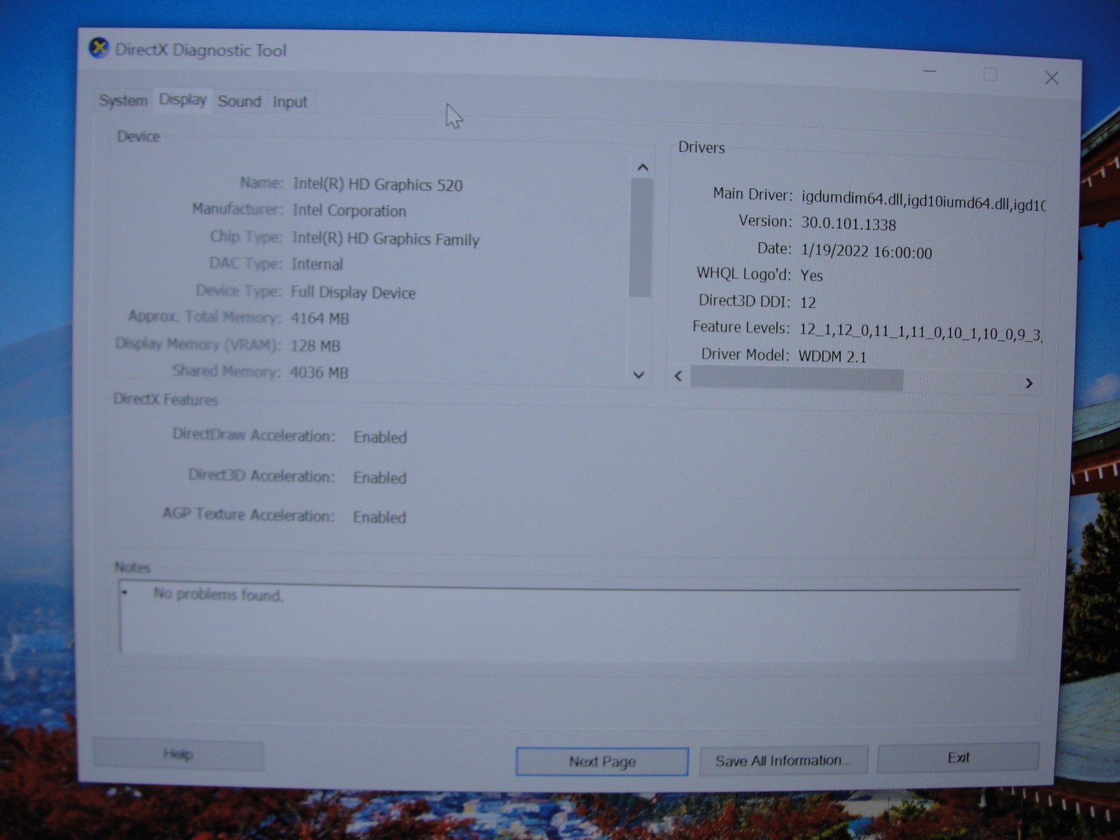Minimize the DirectX Diagnostic Tool window
This screenshot has height=840, width=1120.
[x=930, y=71]
